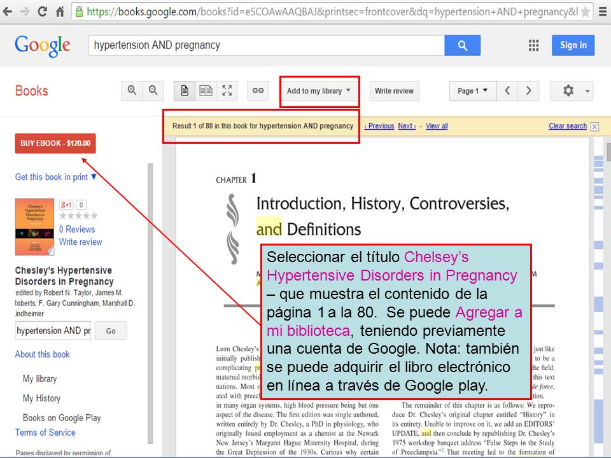Focus the Google search text field
Screen dimensions: 611x458
267,45
